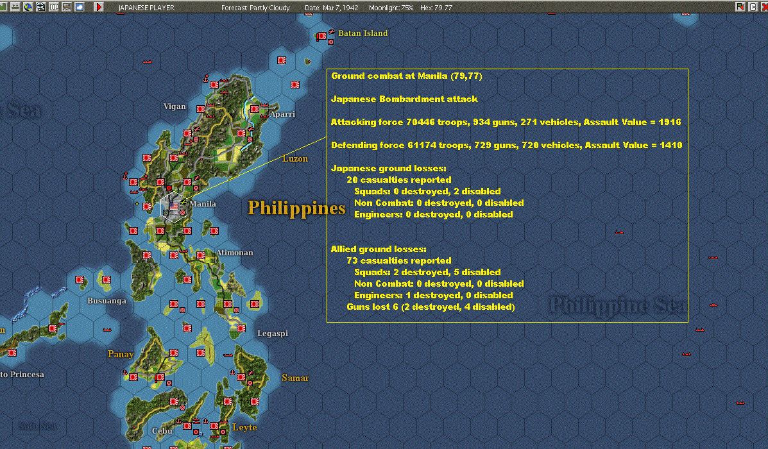This screenshot has width=768, height=449.
Task: Click the Cebu label
Action: click(162, 431)
